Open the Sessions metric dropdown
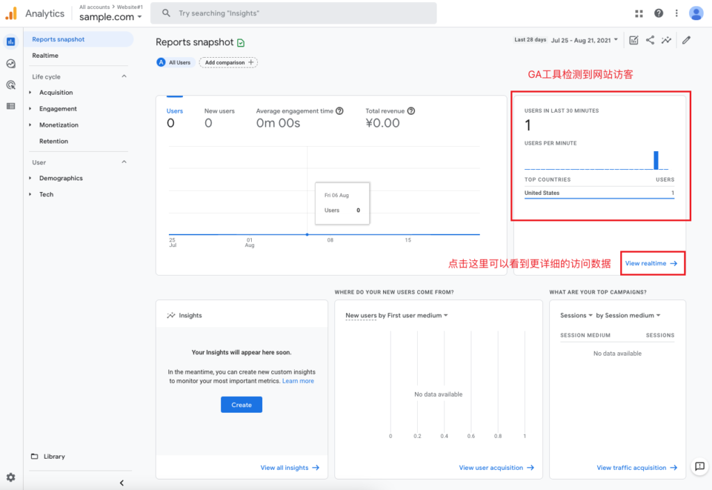The image size is (712, 490). pyautogui.click(x=576, y=315)
